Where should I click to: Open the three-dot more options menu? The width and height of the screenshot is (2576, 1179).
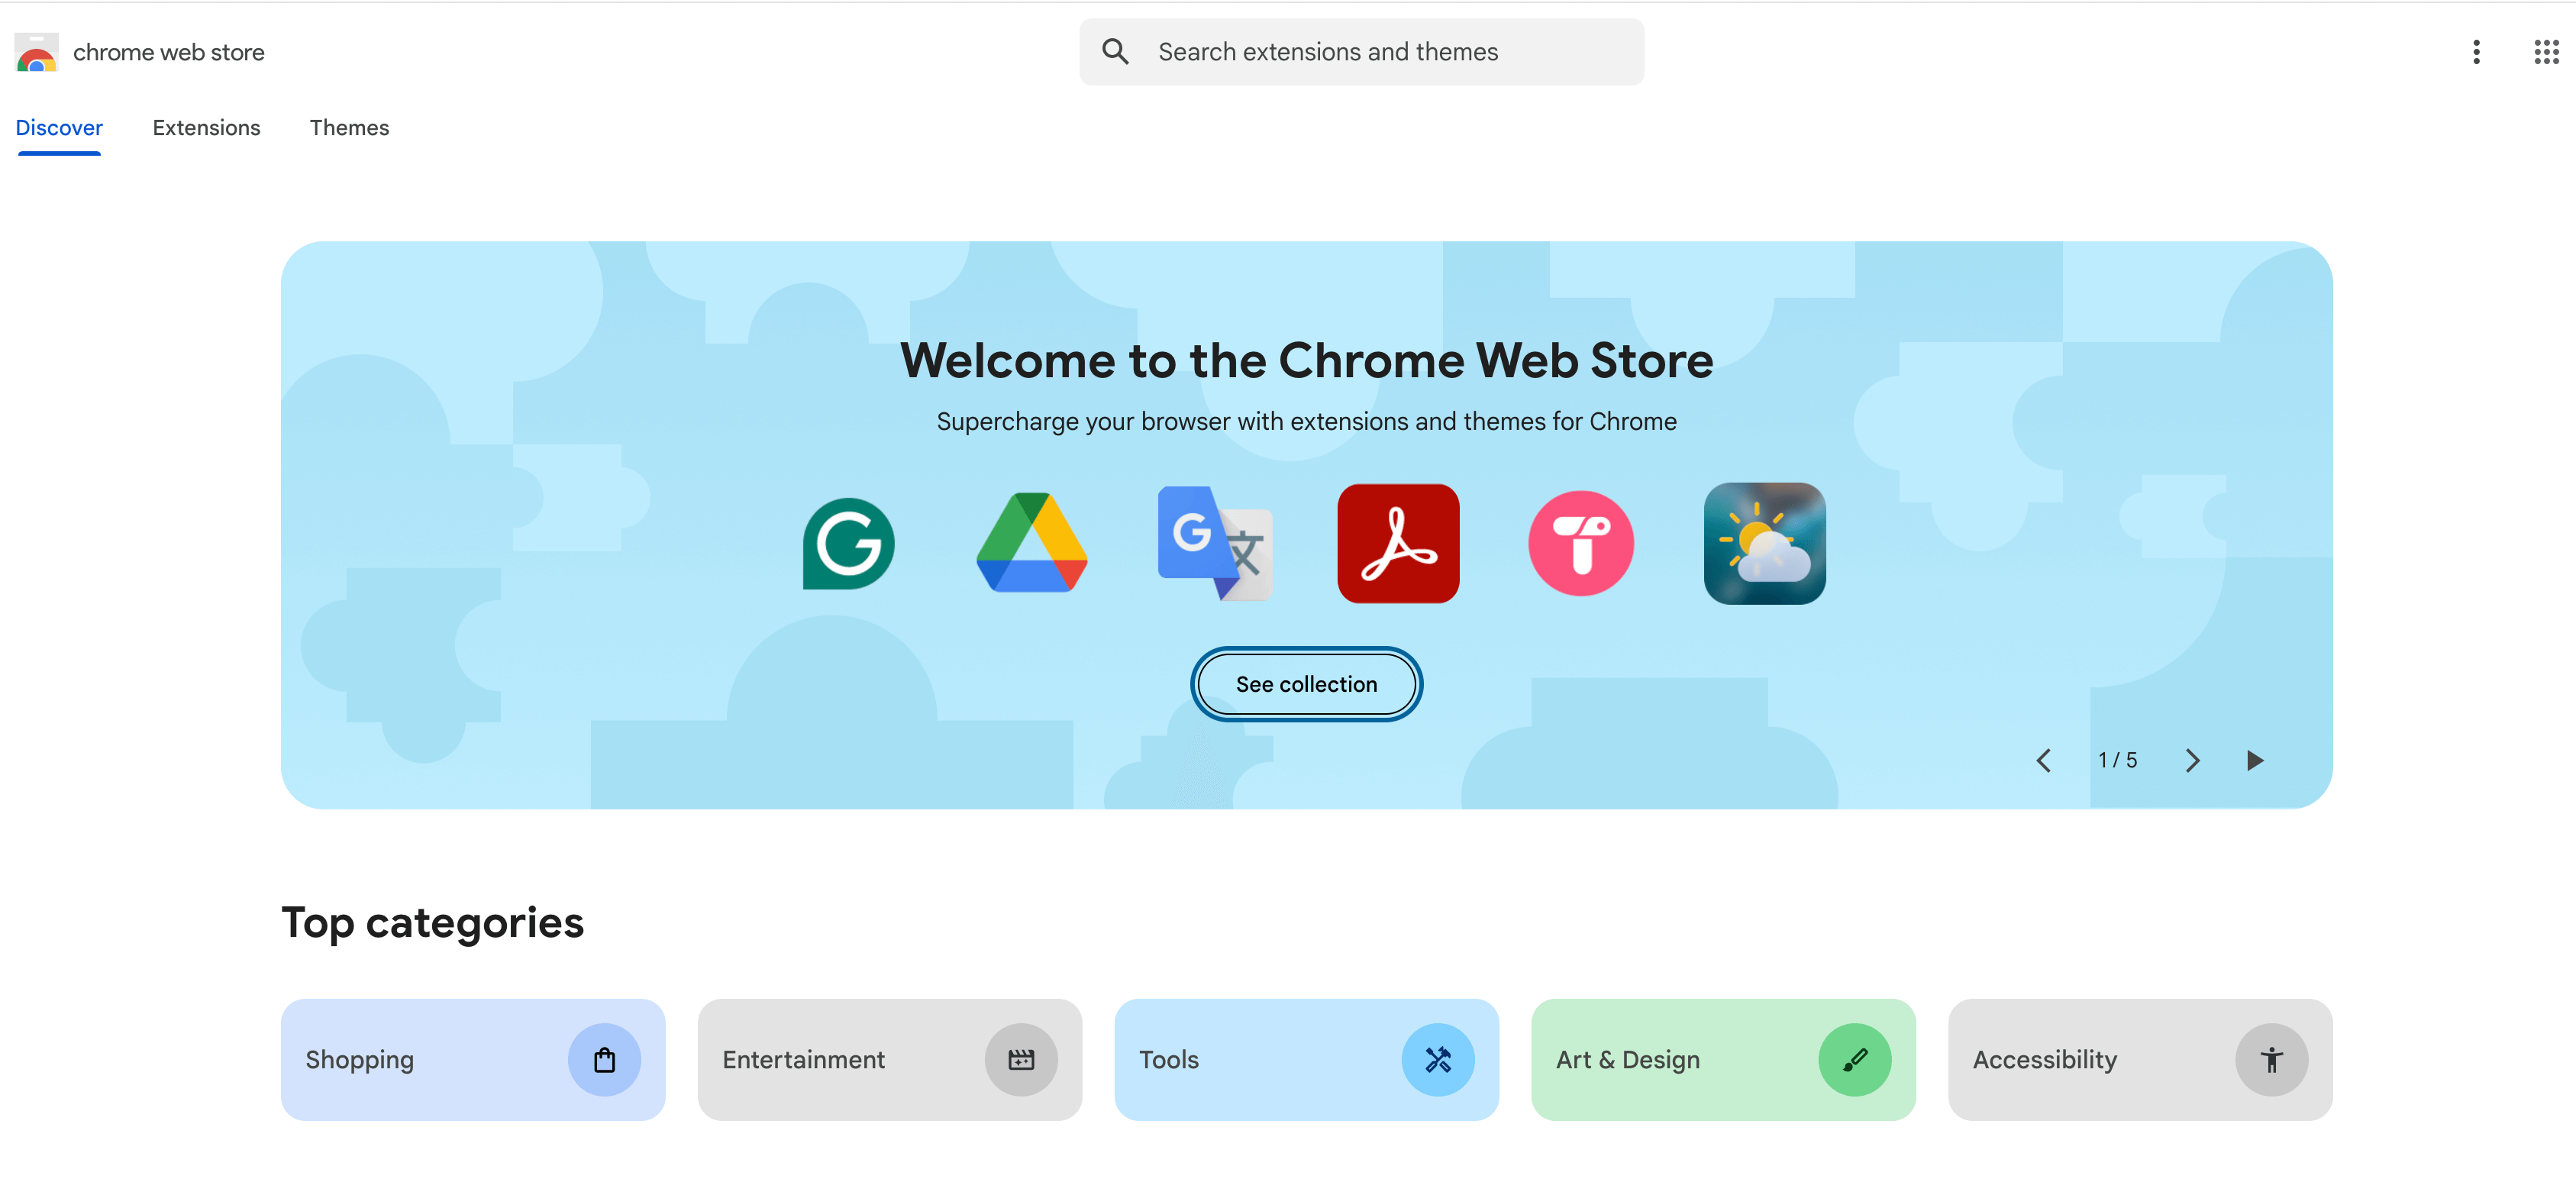coord(2476,52)
